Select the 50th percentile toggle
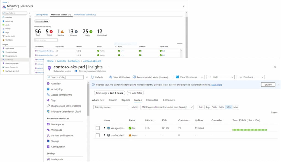Viewport: 281px width, 162px height. (x=214, y=107)
